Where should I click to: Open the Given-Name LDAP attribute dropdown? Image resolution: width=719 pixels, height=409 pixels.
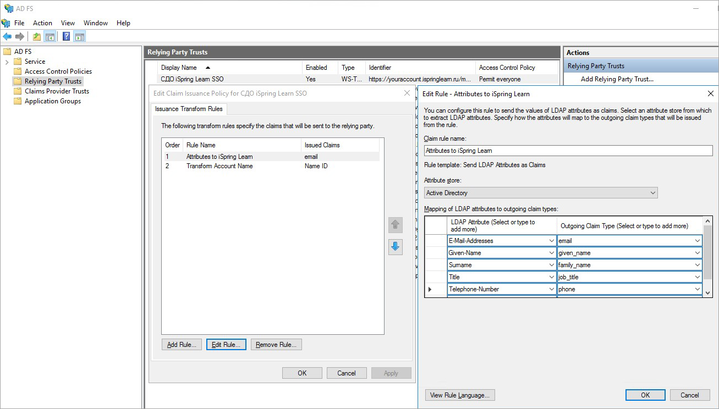(x=552, y=253)
